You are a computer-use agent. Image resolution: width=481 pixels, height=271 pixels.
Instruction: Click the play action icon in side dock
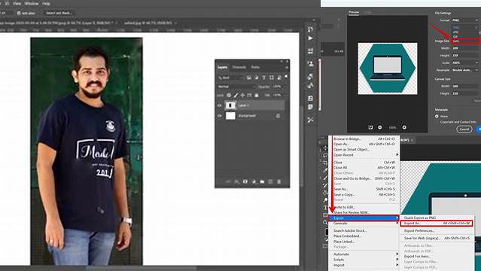pyautogui.click(x=310, y=38)
